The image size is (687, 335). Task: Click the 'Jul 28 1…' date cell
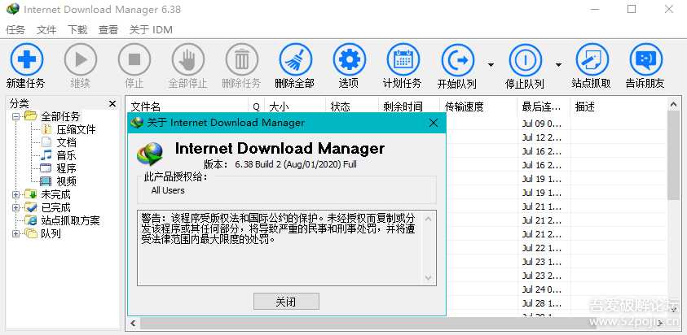pos(542,303)
